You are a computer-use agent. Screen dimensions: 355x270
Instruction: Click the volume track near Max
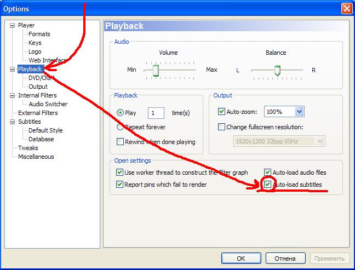tap(192, 70)
